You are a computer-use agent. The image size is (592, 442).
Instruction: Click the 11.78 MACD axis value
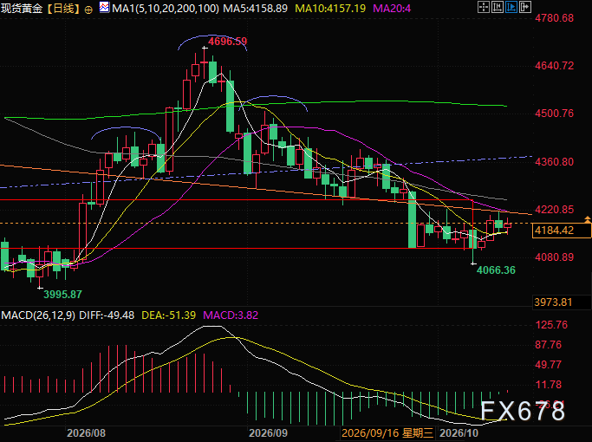pyautogui.click(x=549, y=385)
